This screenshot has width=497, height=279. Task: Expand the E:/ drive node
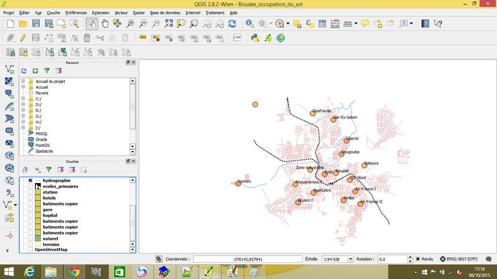click(23, 110)
